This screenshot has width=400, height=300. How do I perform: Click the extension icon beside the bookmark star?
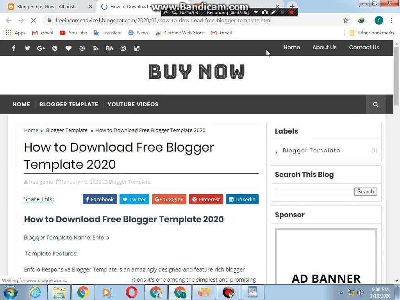tap(361, 20)
